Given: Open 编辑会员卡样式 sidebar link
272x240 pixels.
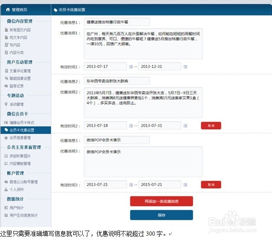Looking at the screenshot, I should pos(22,122).
